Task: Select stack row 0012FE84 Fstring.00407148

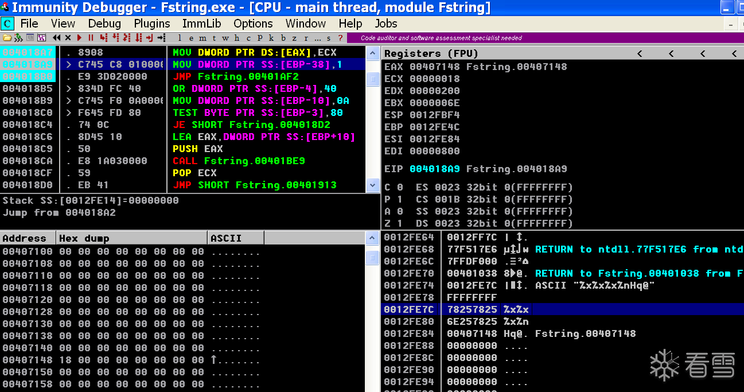Action: [x=562, y=333]
